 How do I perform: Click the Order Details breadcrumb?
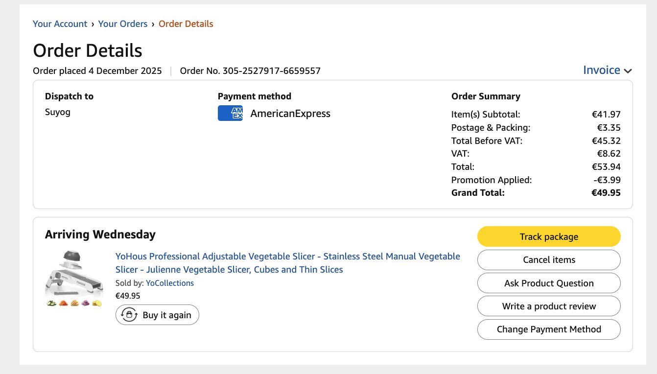coord(186,23)
